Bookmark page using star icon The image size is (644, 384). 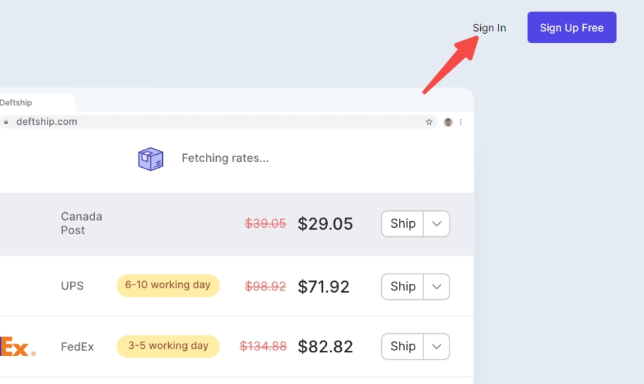coord(429,122)
